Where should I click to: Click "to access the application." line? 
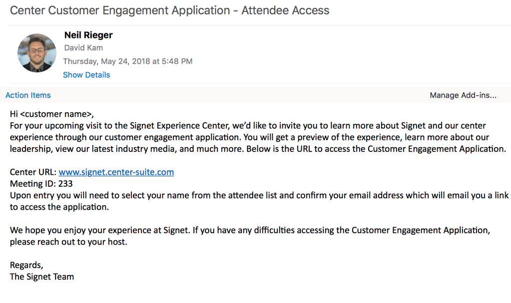[x=59, y=207]
